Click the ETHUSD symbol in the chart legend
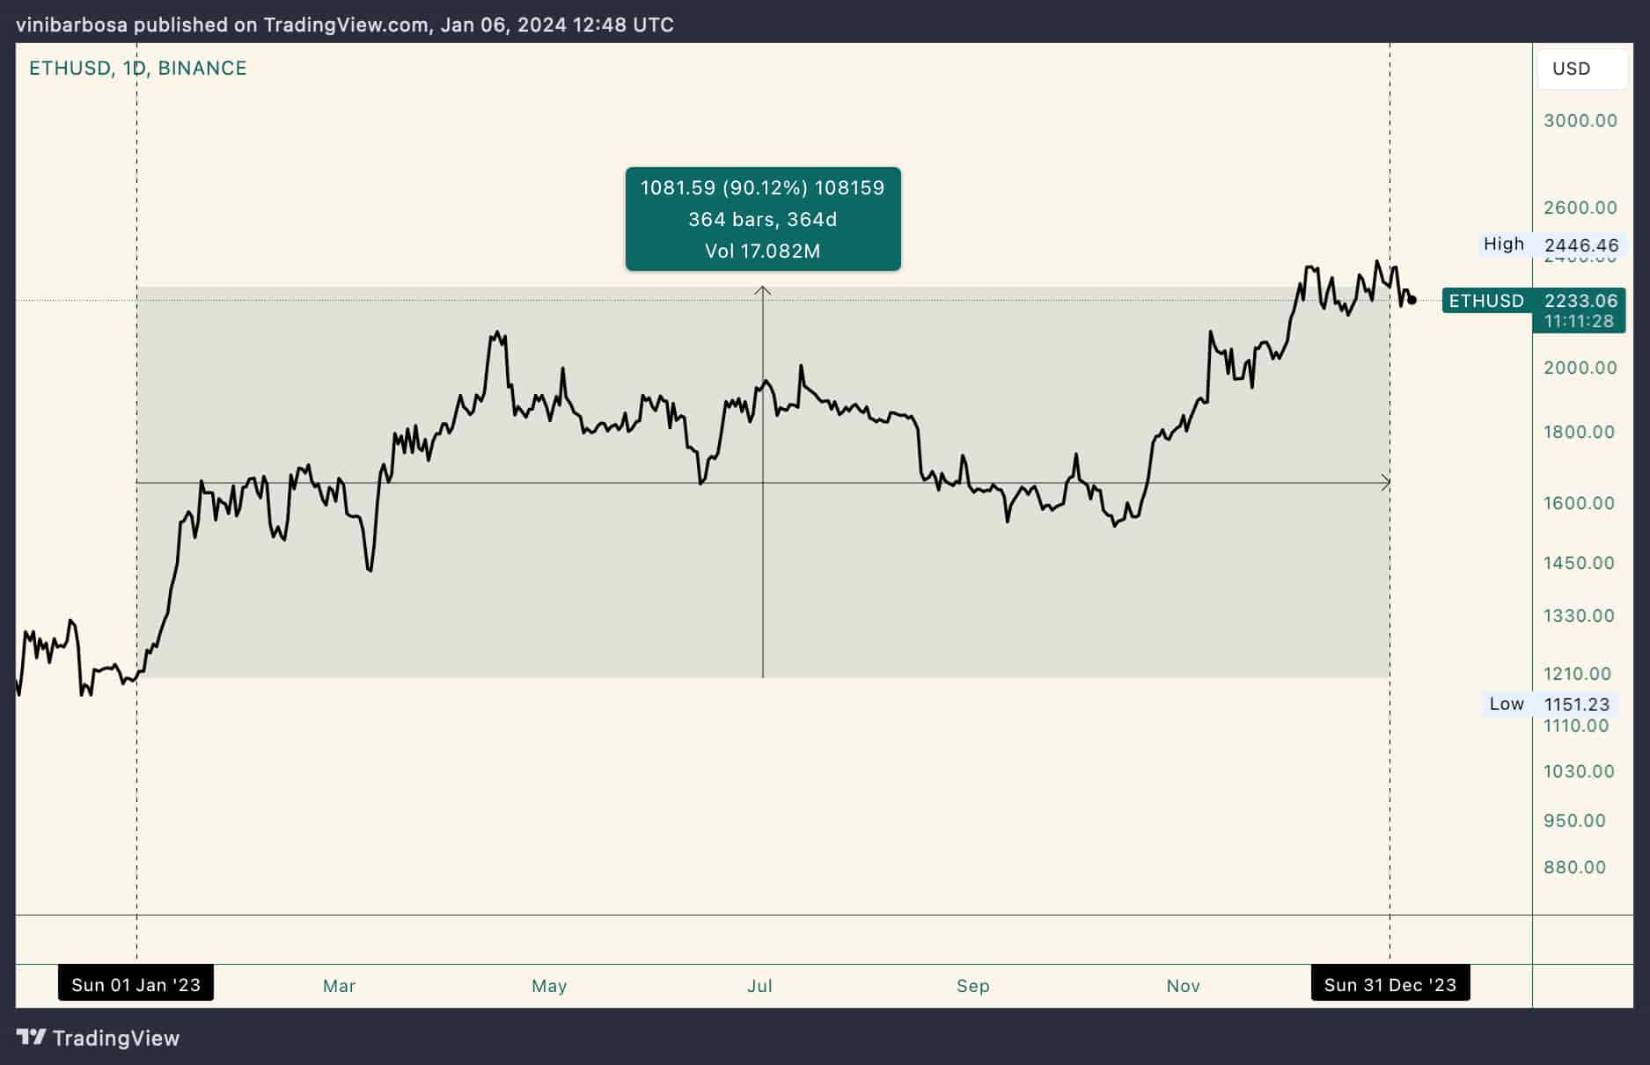Screen dimensions: 1650x1065 [70, 69]
